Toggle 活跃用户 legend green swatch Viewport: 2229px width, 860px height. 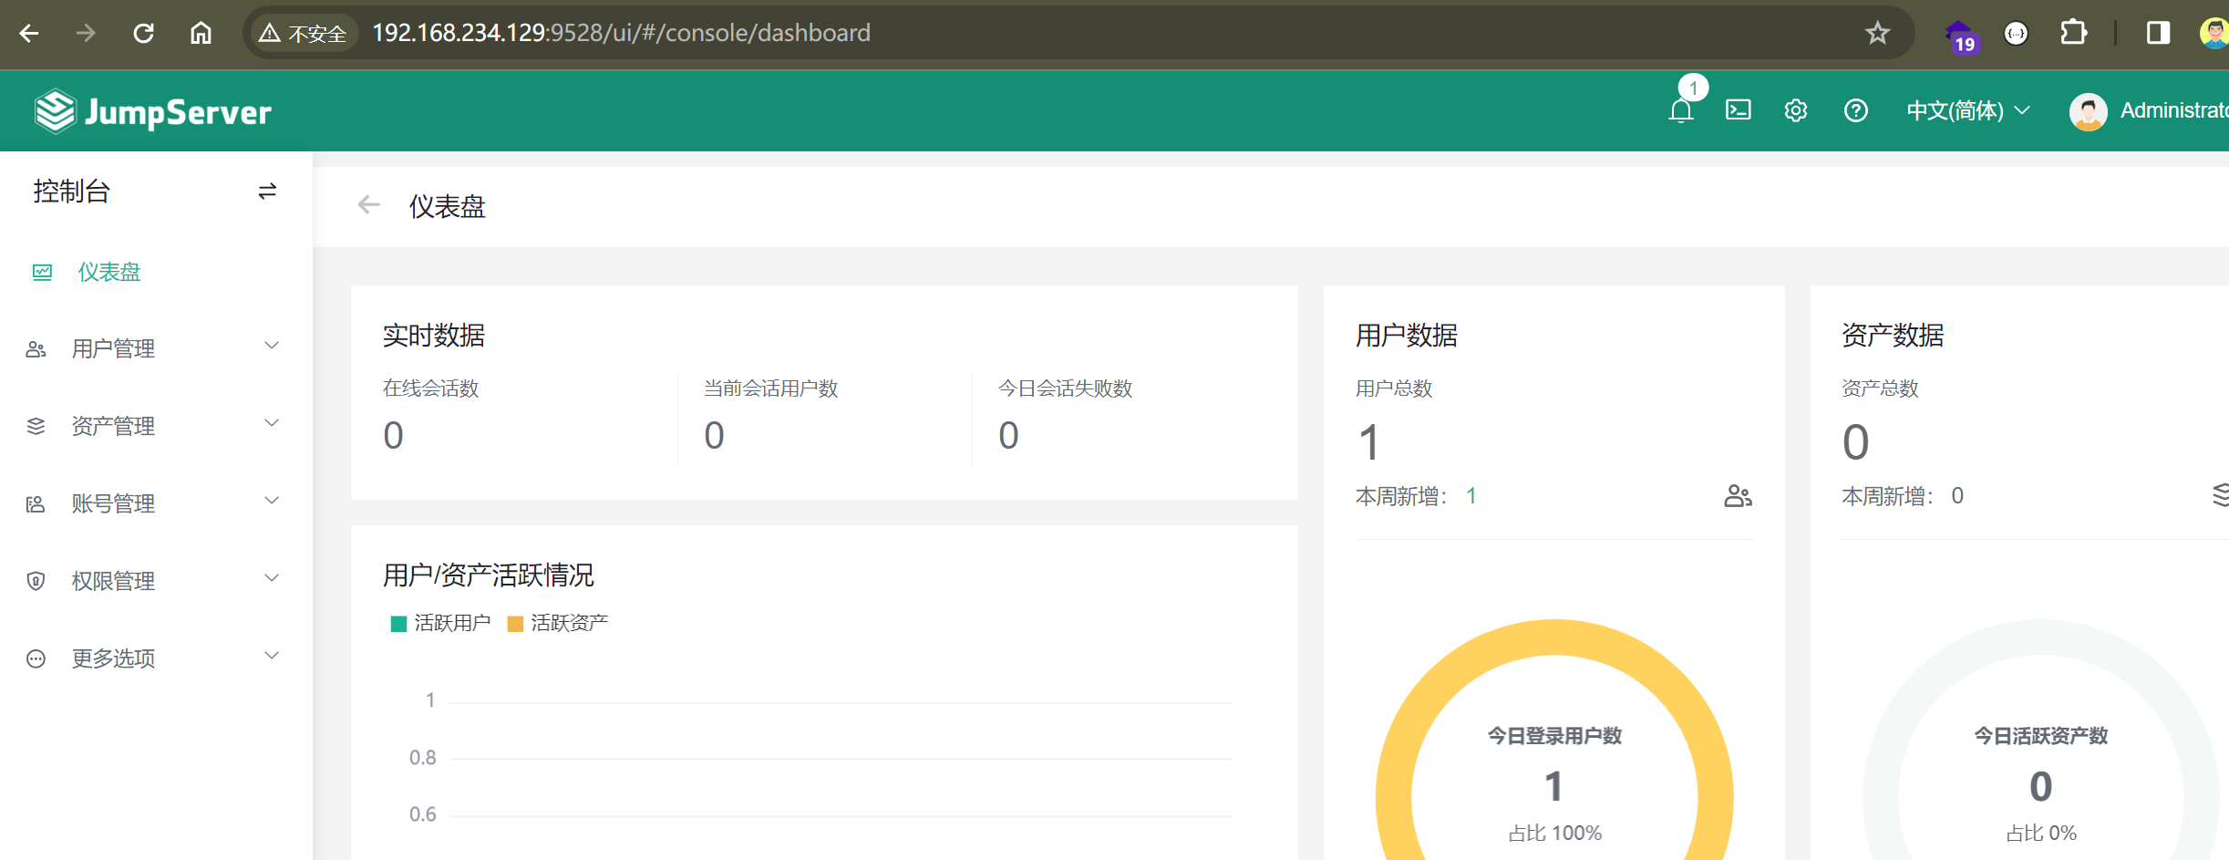click(398, 624)
